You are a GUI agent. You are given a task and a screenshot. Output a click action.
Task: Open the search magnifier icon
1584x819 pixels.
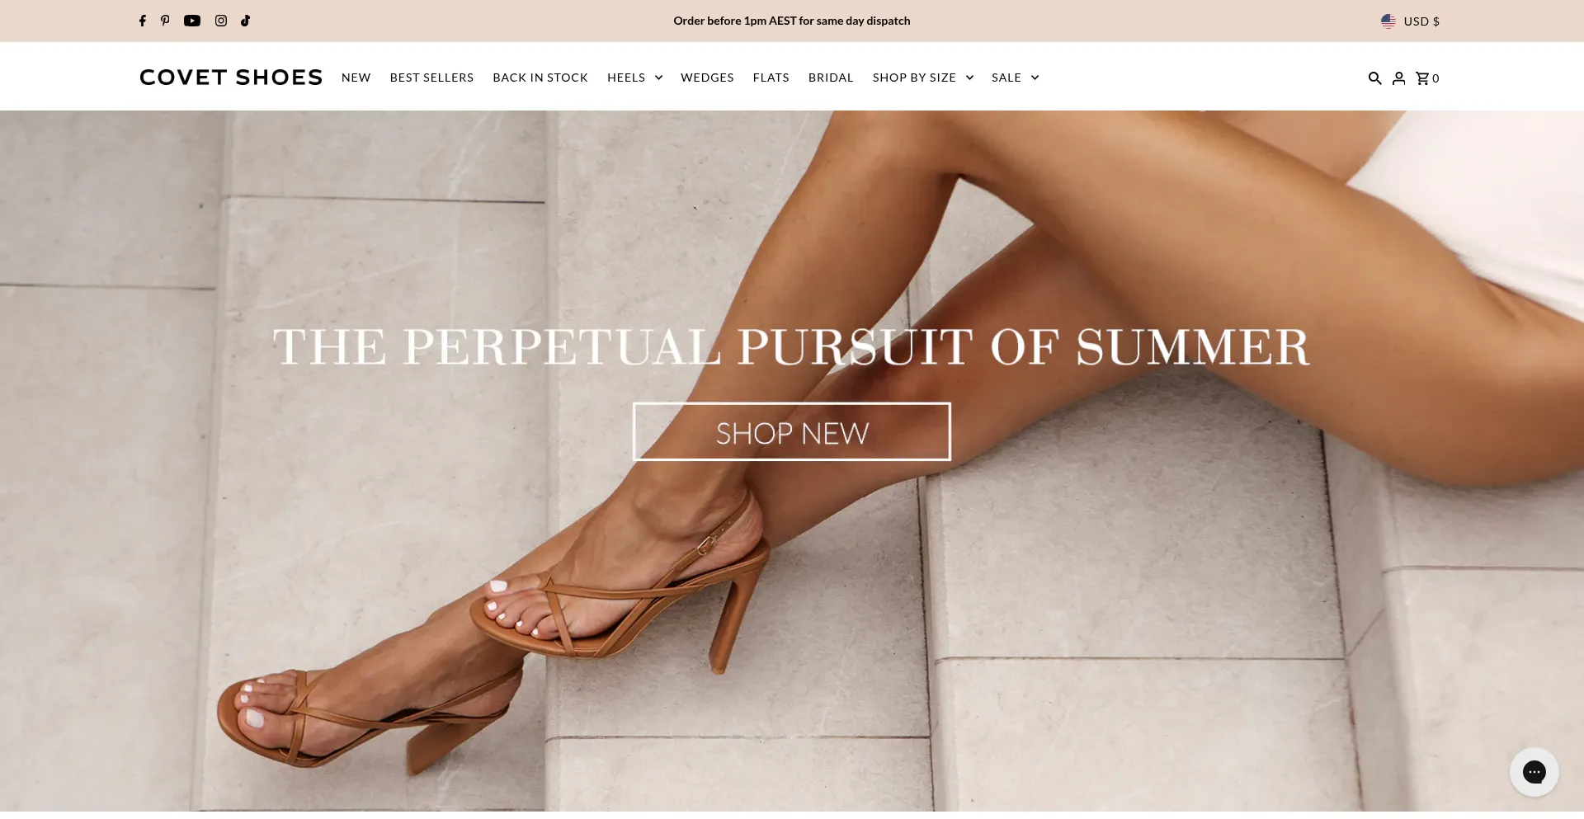(1374, 78)
